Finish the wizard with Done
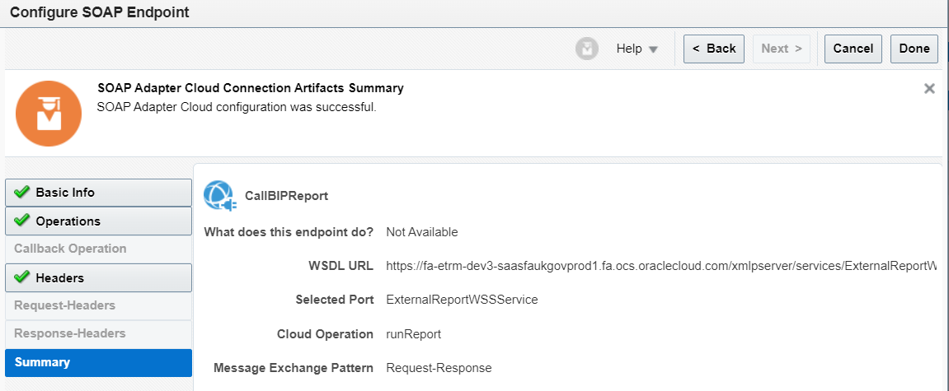The width and height of the screenshot is (949, 391). pyautogui.click(x=914, y=49)
